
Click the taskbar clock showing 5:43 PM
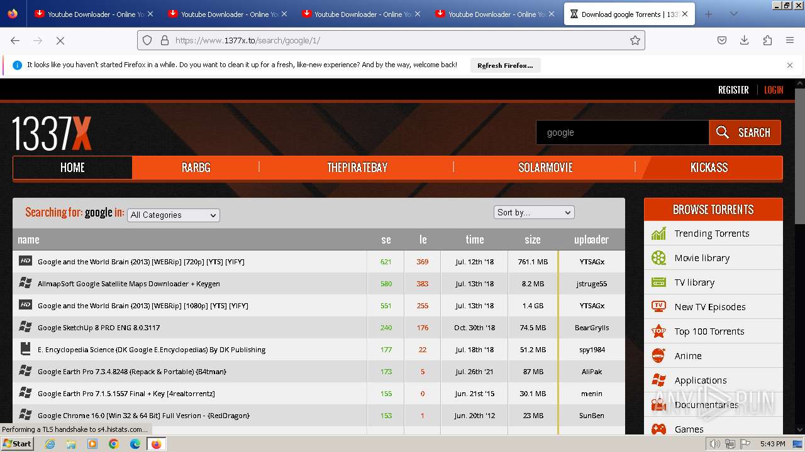[772, 444]
